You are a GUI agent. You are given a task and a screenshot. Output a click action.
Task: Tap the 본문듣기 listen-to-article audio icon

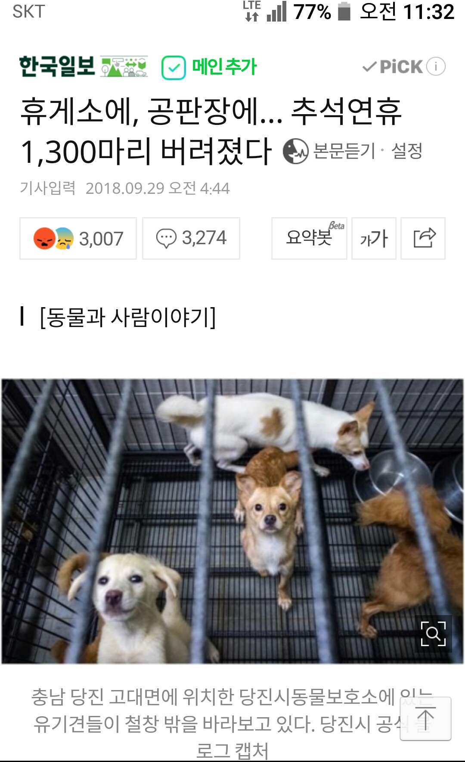pos(295,151)
